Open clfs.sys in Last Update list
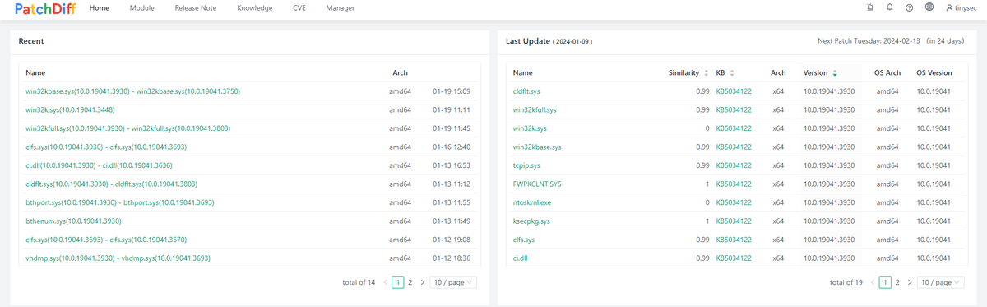 (x=524, y=240)
